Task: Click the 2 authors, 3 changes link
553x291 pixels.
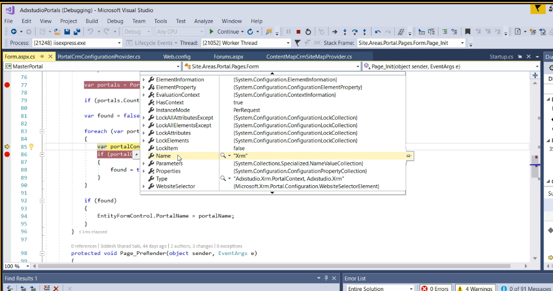Action: coord(191,246)
